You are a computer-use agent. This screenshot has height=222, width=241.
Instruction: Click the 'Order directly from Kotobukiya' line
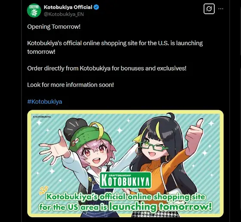[x=107, y=68]
